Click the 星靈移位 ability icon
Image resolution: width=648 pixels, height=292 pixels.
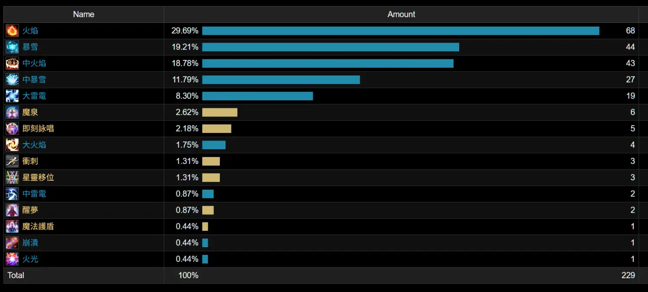point(12,177)
